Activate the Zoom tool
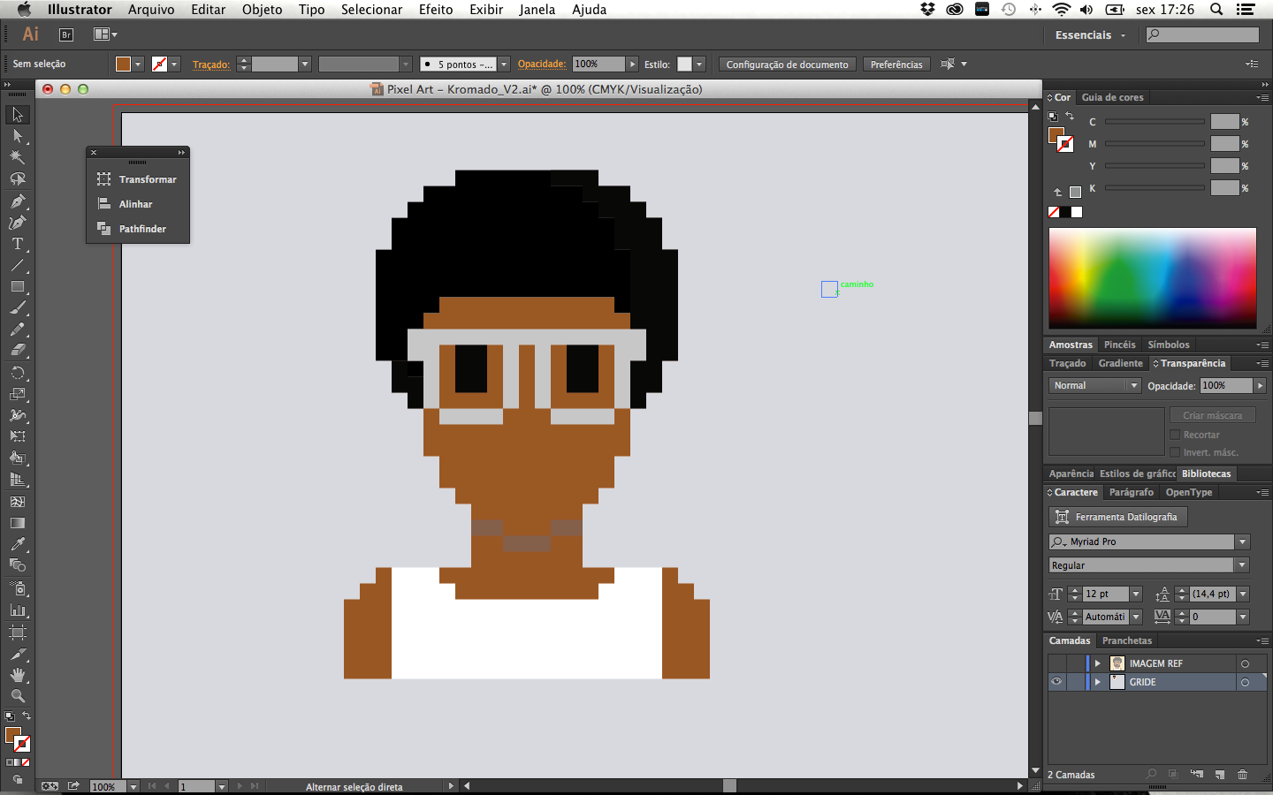 17,696
